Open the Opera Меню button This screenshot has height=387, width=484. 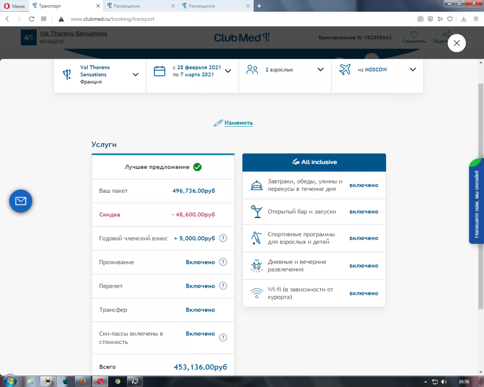pos(14,6)
